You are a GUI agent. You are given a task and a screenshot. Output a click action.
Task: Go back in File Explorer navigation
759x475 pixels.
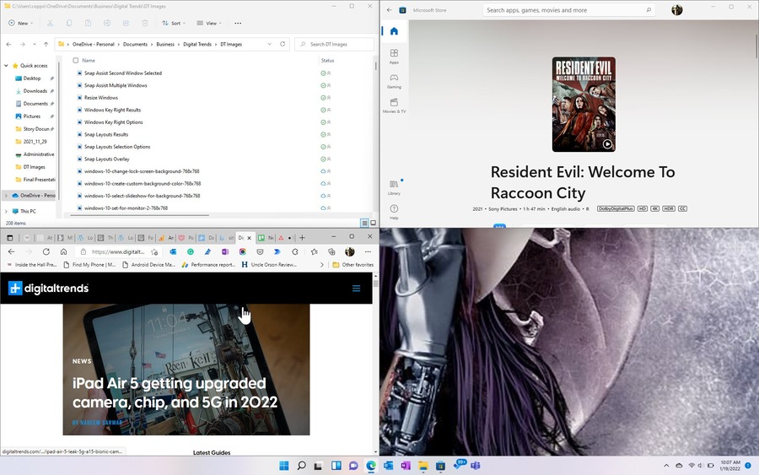coord(8,44)
